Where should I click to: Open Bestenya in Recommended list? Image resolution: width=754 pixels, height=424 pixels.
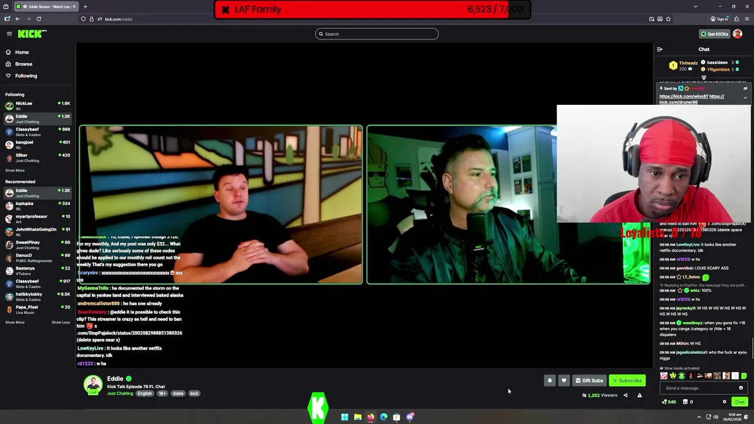click(x=38, y=270)
